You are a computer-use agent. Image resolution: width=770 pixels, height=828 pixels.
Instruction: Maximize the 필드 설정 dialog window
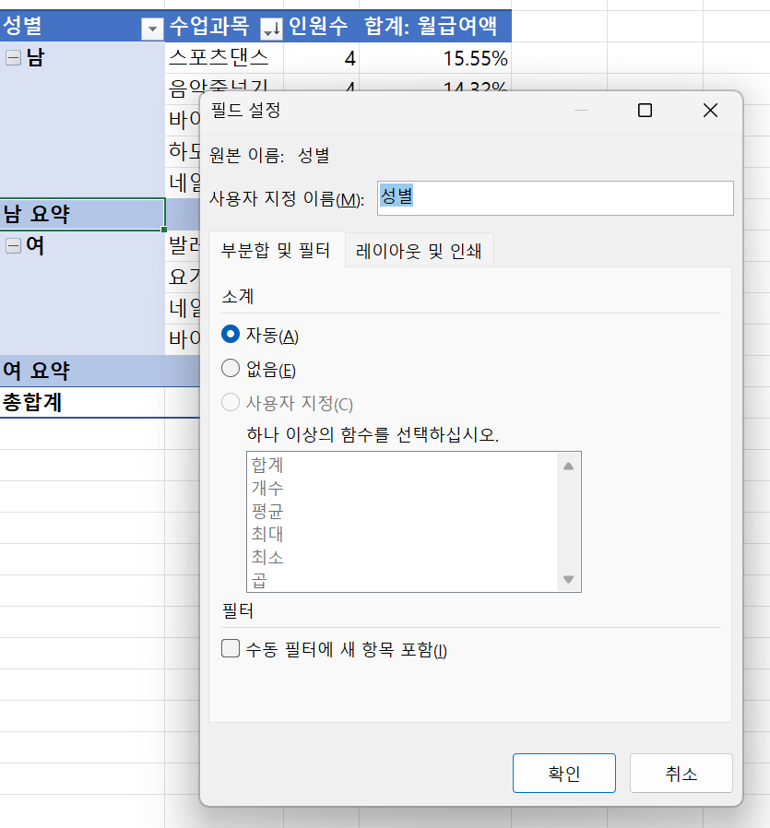coord(645,111)
